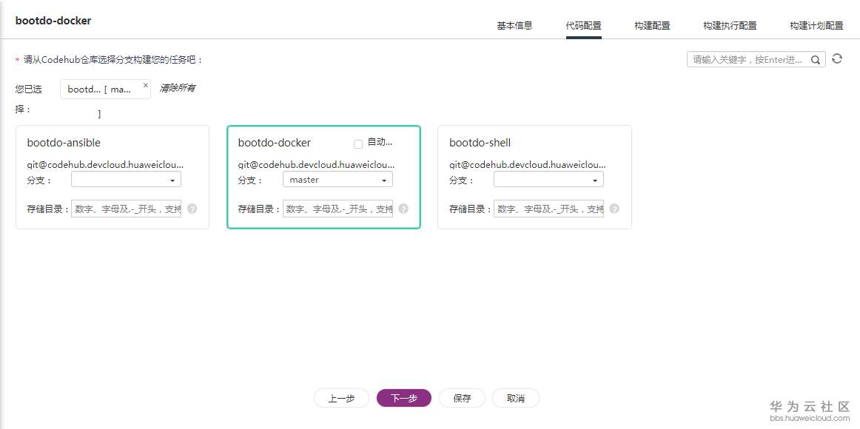Click the 保存 button

tap(461, 397)
